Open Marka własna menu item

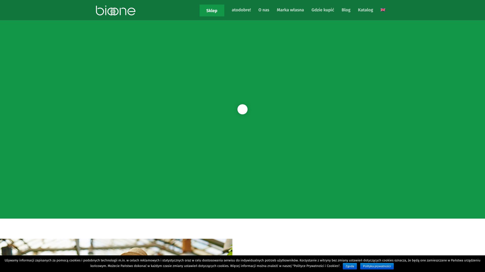(290, 10)
